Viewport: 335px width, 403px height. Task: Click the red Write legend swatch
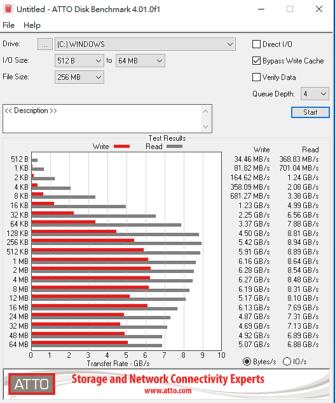click(x=121, y=147)
